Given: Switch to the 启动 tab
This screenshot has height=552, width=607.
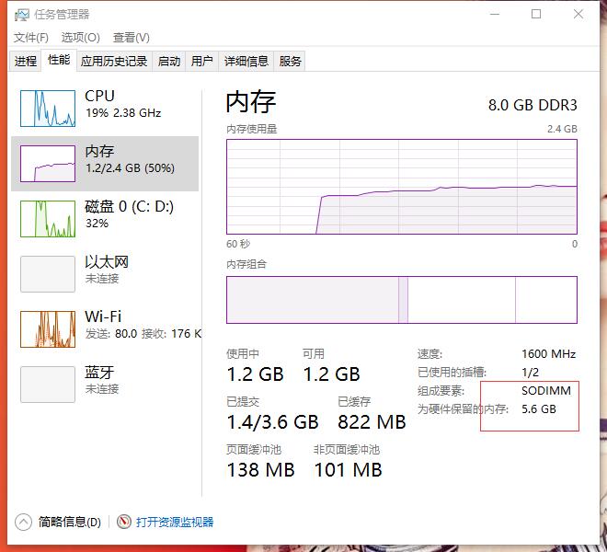Looking at the screenshot, I should coord(169,62).
